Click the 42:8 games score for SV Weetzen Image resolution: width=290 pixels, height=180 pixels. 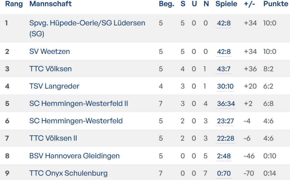click(224, 52)
